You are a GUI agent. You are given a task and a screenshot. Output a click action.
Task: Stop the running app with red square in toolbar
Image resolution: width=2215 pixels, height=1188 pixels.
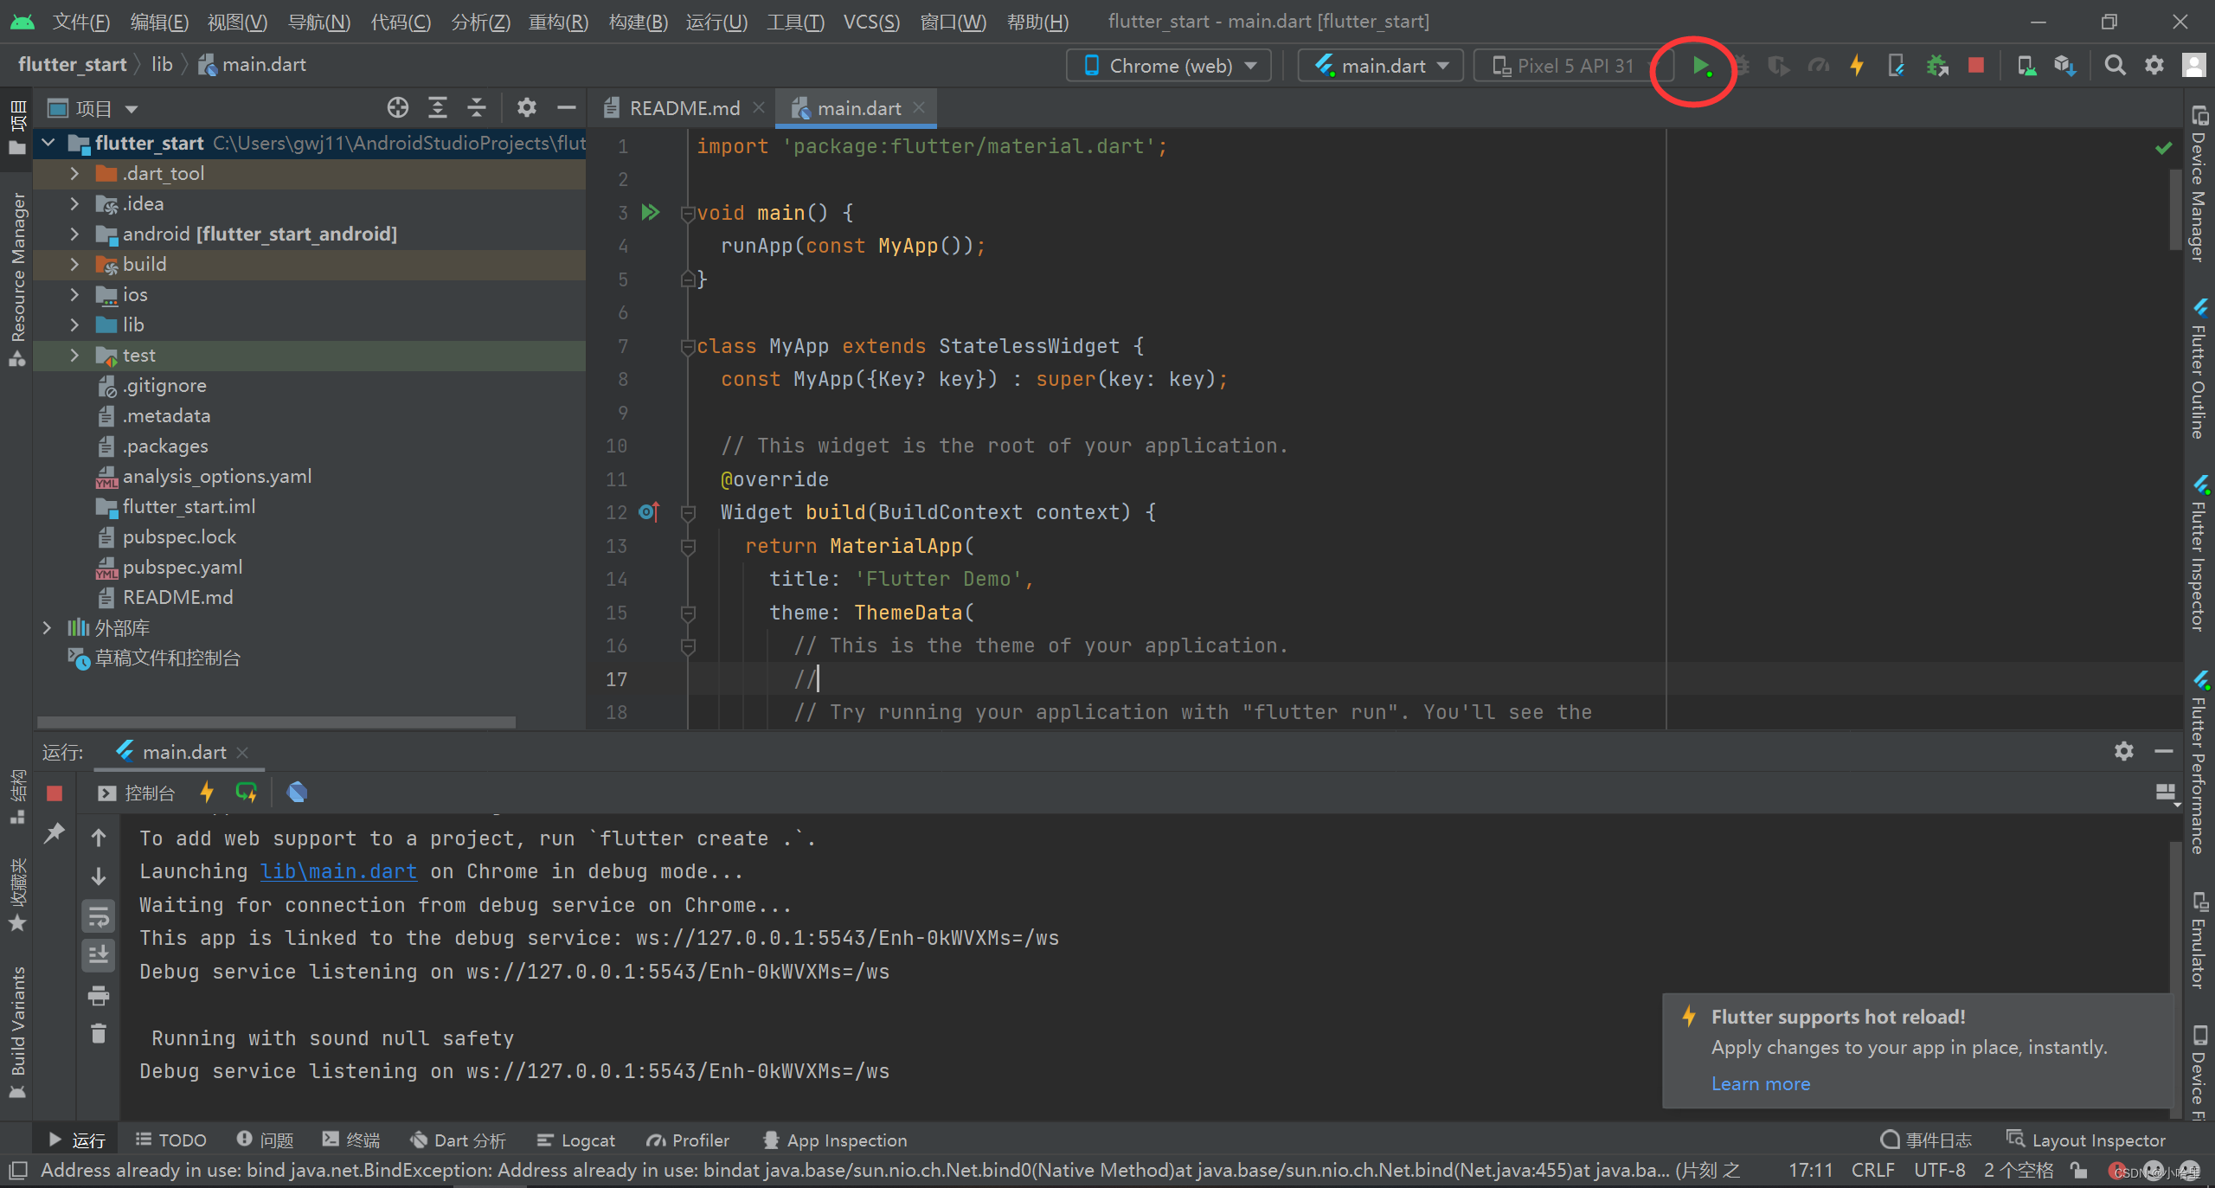[x=1975, y=66]
